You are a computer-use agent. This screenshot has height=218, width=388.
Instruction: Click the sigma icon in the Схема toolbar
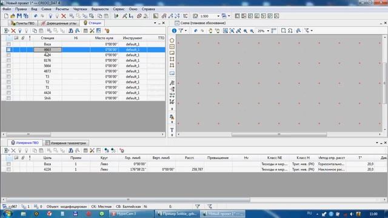[290, 31]
